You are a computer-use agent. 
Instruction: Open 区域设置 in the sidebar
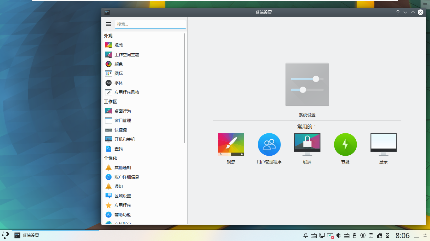143,196
